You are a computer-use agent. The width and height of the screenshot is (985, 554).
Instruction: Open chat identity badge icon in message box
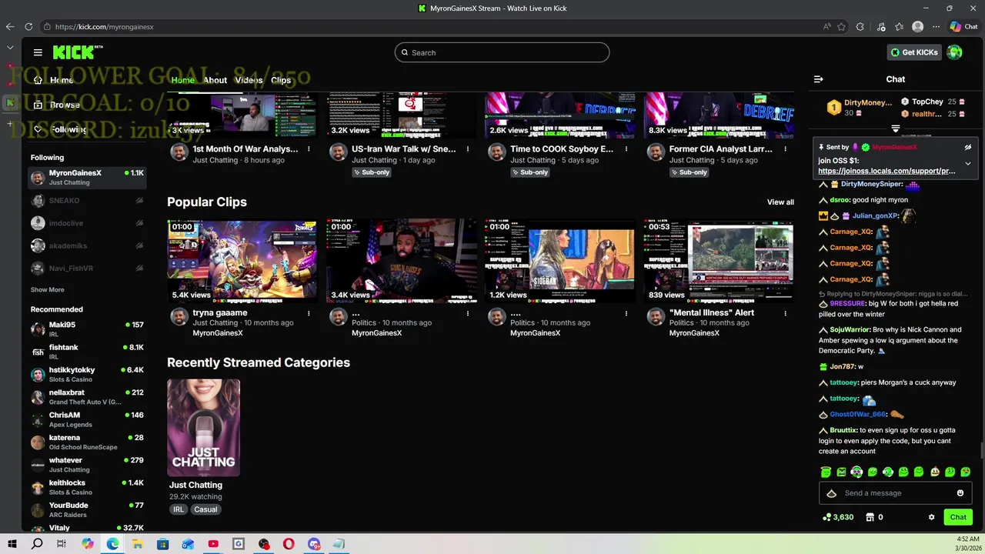click(831, 493)
